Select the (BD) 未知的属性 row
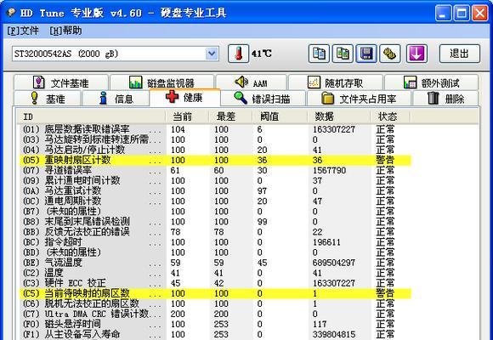The image size is (493, 340). tap(215, 252)
